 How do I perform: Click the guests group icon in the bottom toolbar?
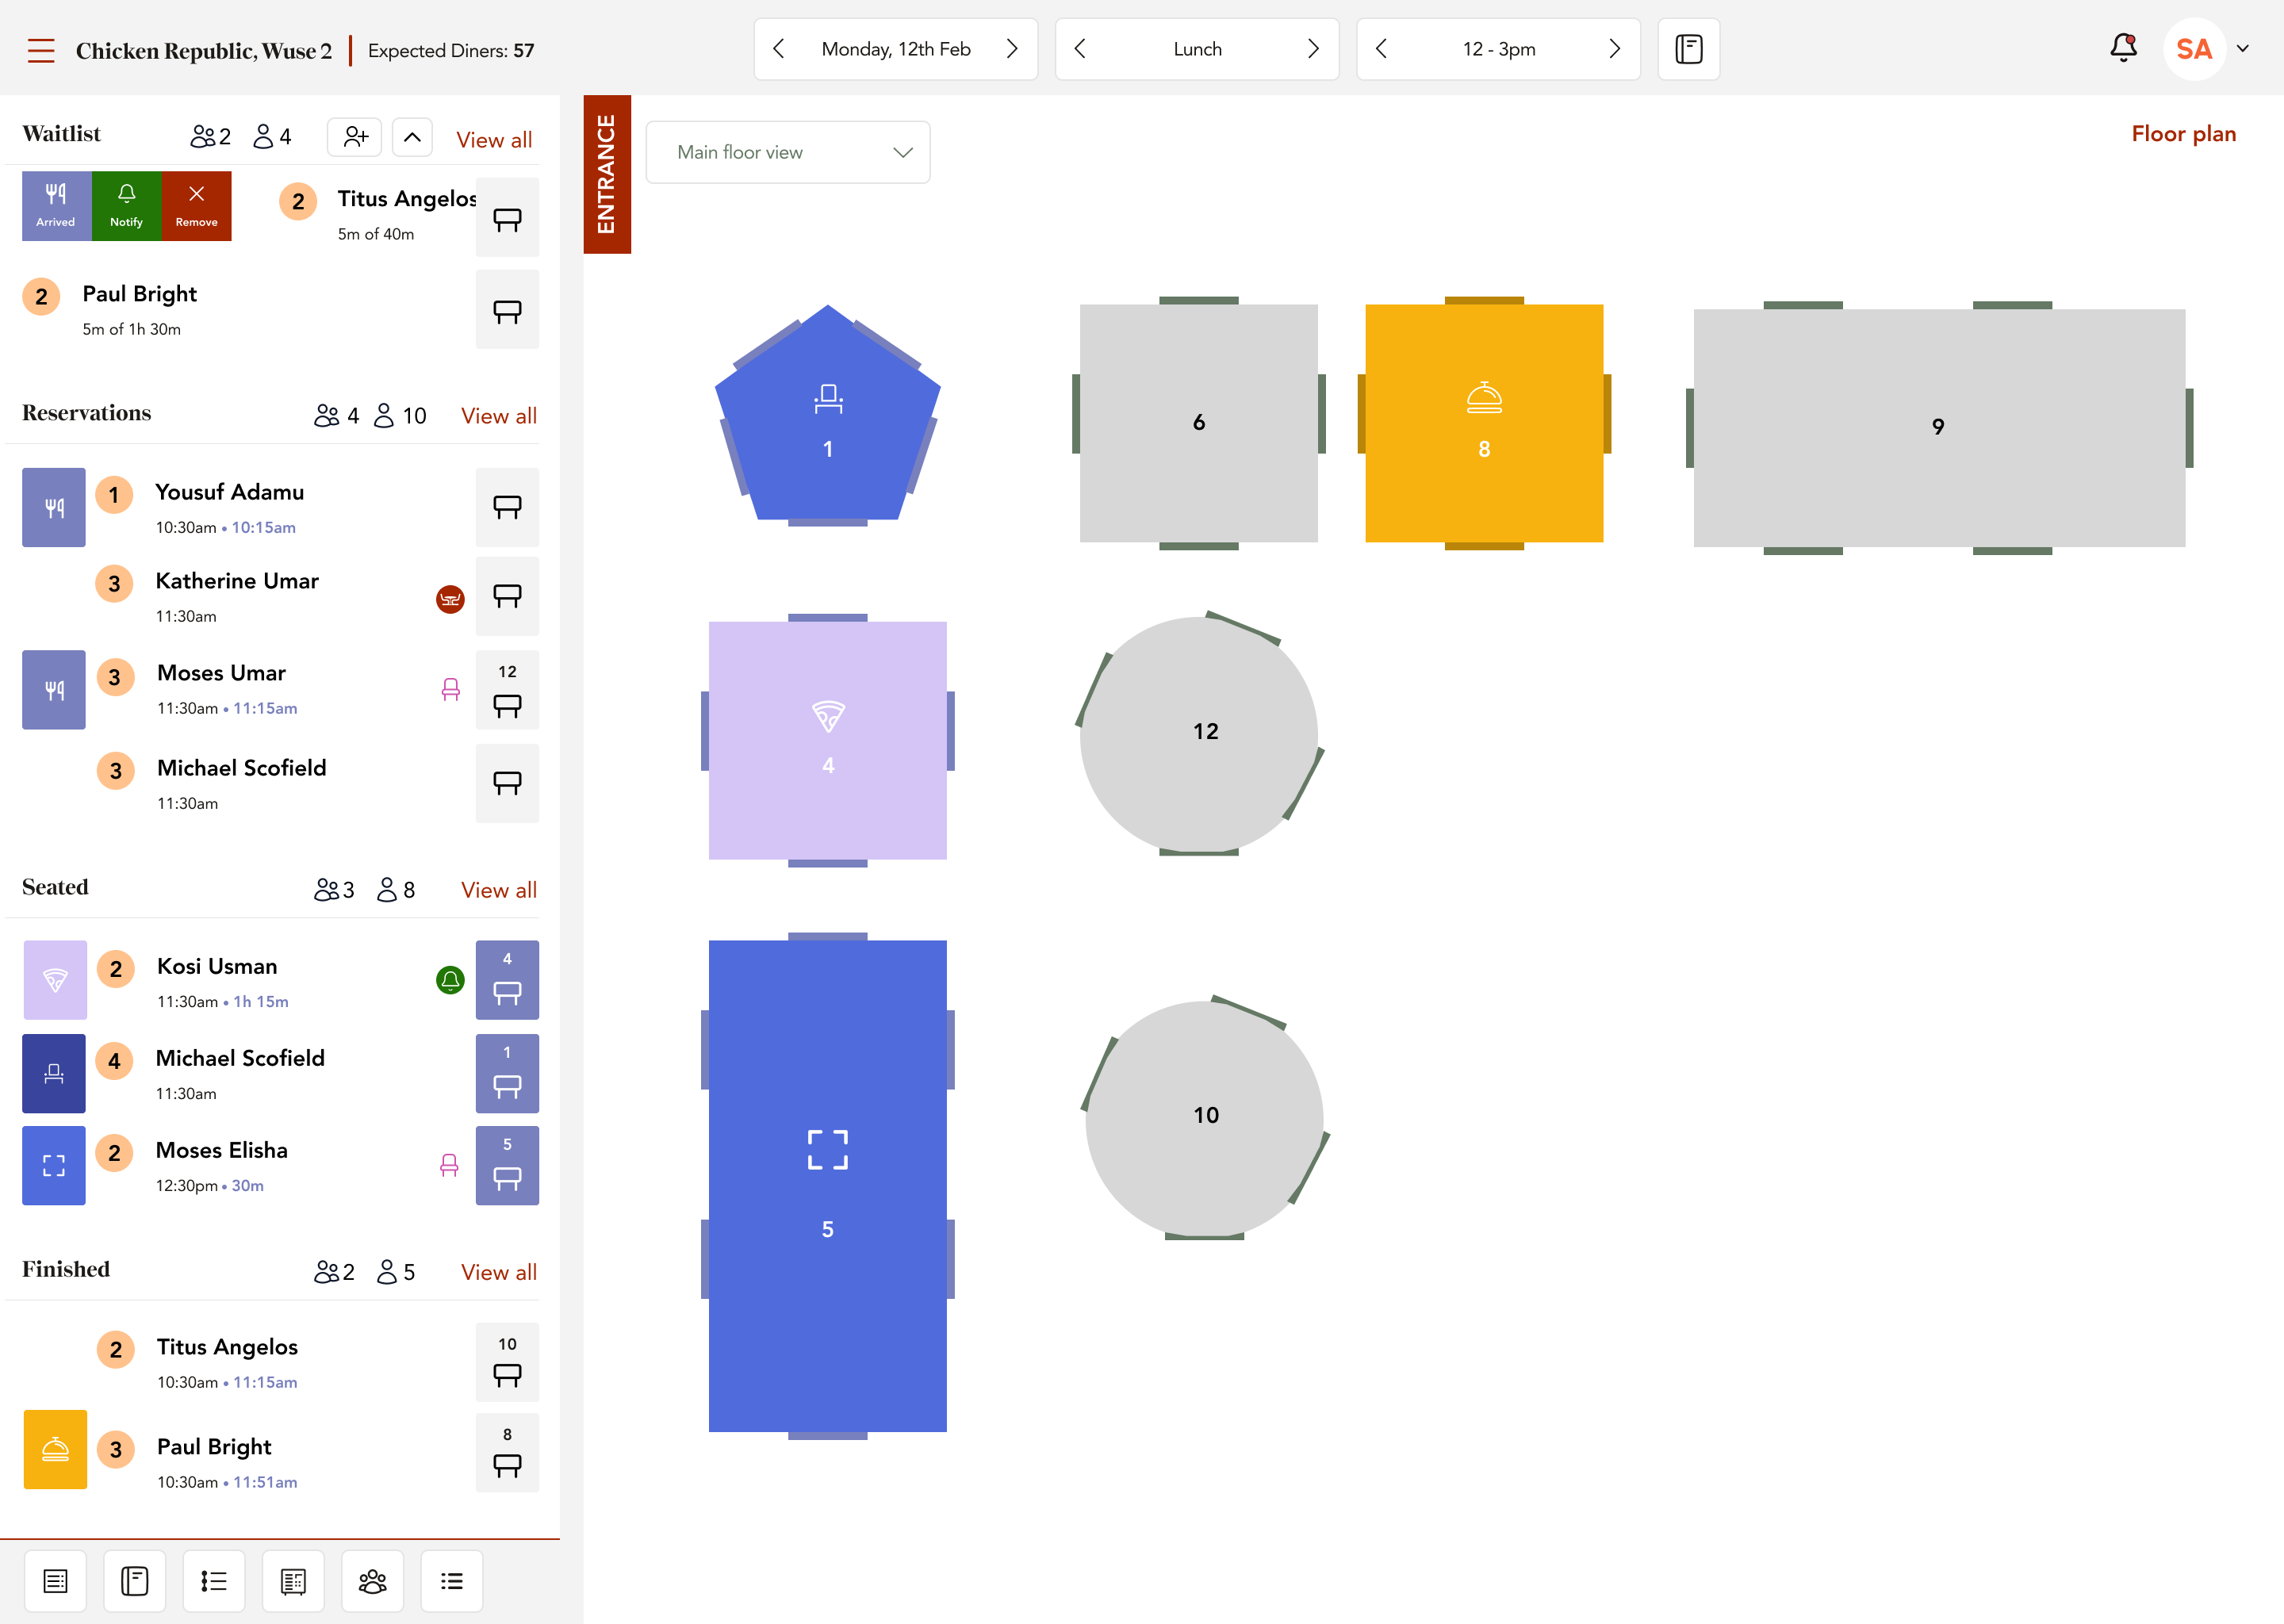tap(372, 1581)
